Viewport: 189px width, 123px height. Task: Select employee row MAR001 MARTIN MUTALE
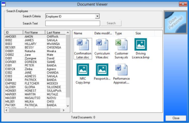(x=35, y=94)
